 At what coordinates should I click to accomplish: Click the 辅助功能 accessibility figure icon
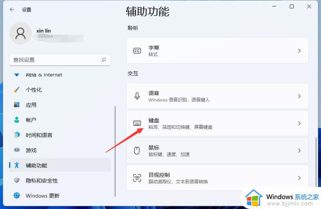[x=17, y=165]
